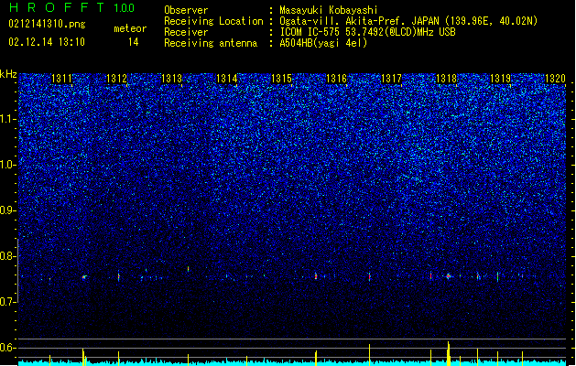Click the receiver ICOM IC-575 text

click(x=368, y=32)
